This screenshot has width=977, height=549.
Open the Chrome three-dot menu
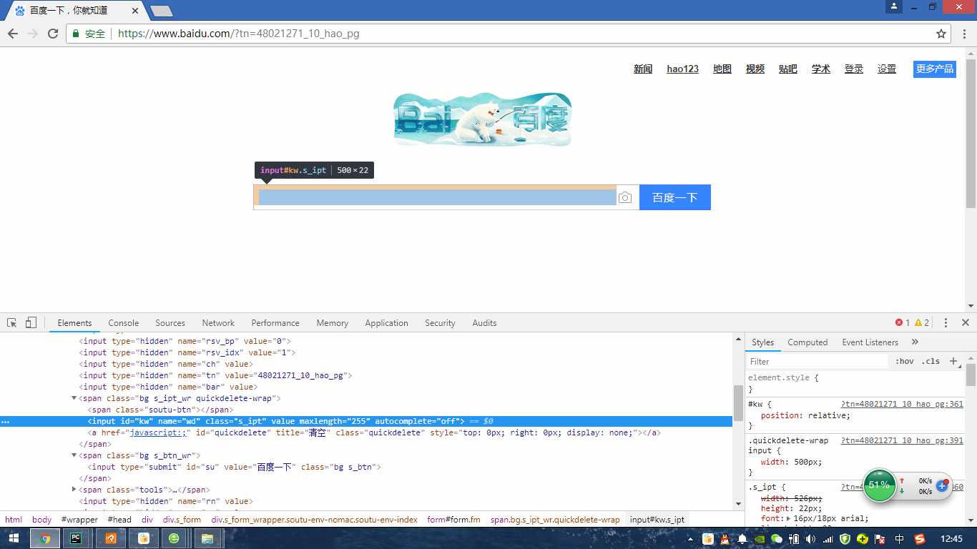pyautogui.click(x=963, y=34)
